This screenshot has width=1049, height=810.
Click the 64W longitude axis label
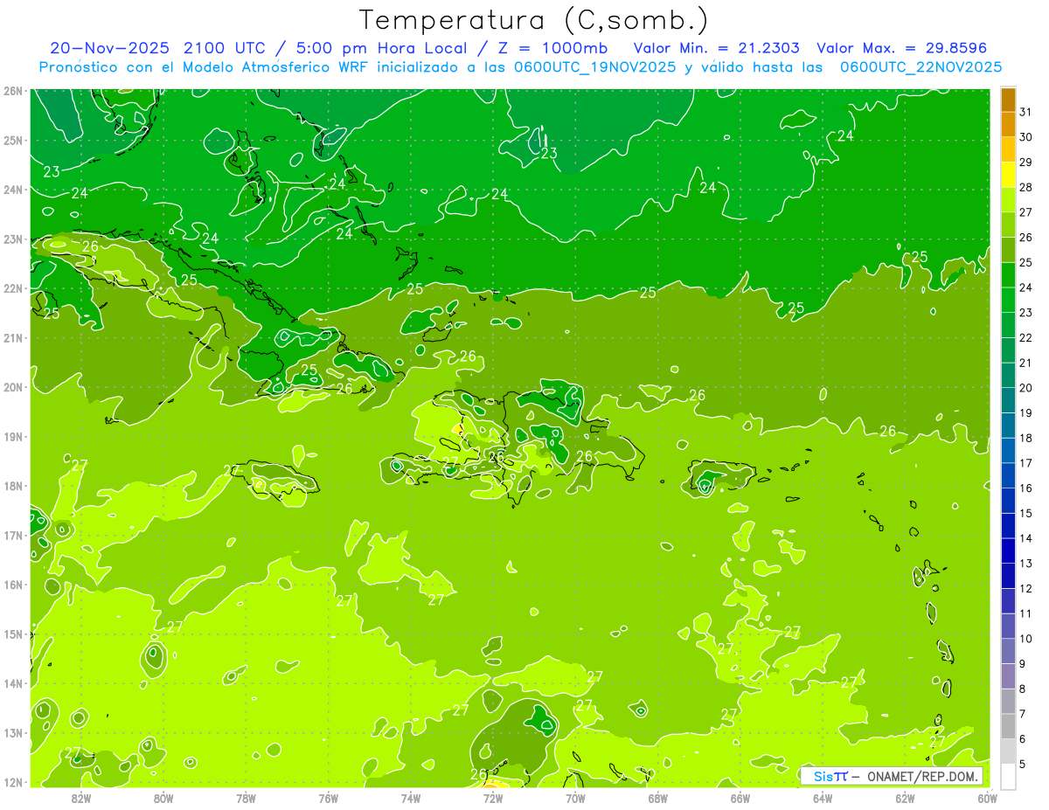pyautogui.click(x=823, y=798)
